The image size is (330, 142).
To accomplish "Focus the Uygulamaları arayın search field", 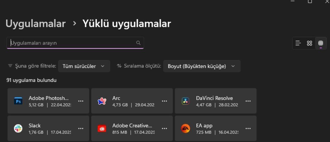I will tap(75, 43).
